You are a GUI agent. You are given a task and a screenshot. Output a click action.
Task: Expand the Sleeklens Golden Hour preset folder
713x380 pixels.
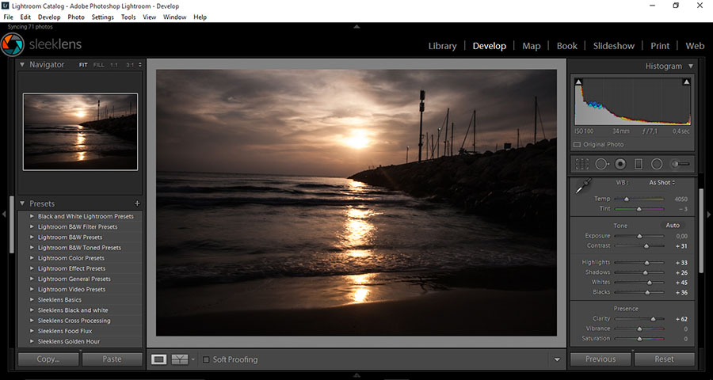32,341
